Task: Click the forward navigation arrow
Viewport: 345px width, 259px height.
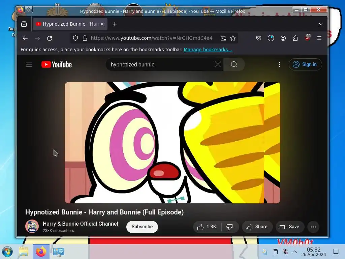Action: point(37,38)
